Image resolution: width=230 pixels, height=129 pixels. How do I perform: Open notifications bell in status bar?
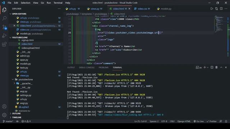pos(226,121)
